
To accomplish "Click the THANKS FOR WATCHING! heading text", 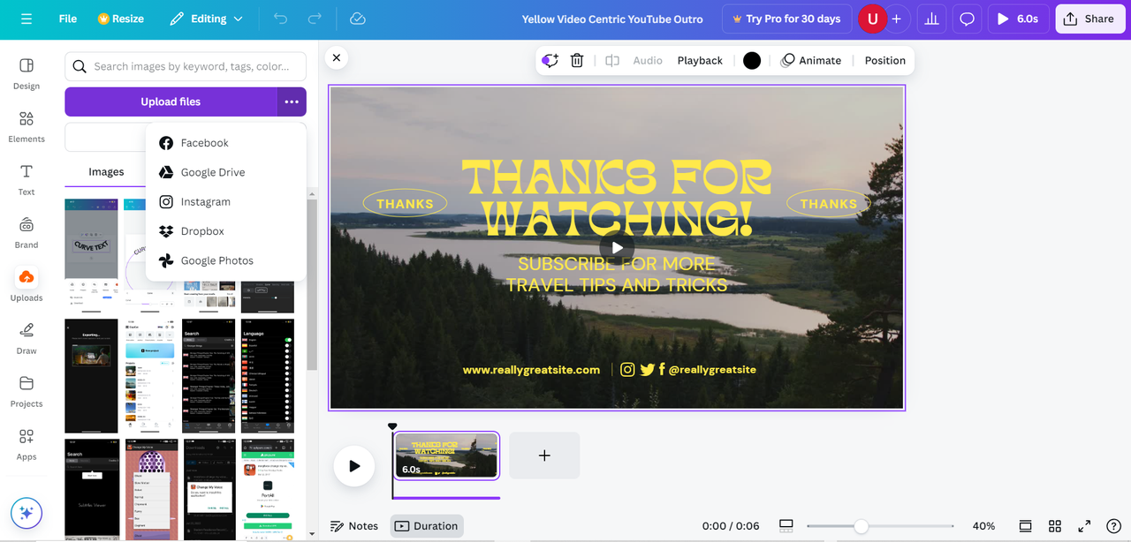I will click(x=617, y=199).
